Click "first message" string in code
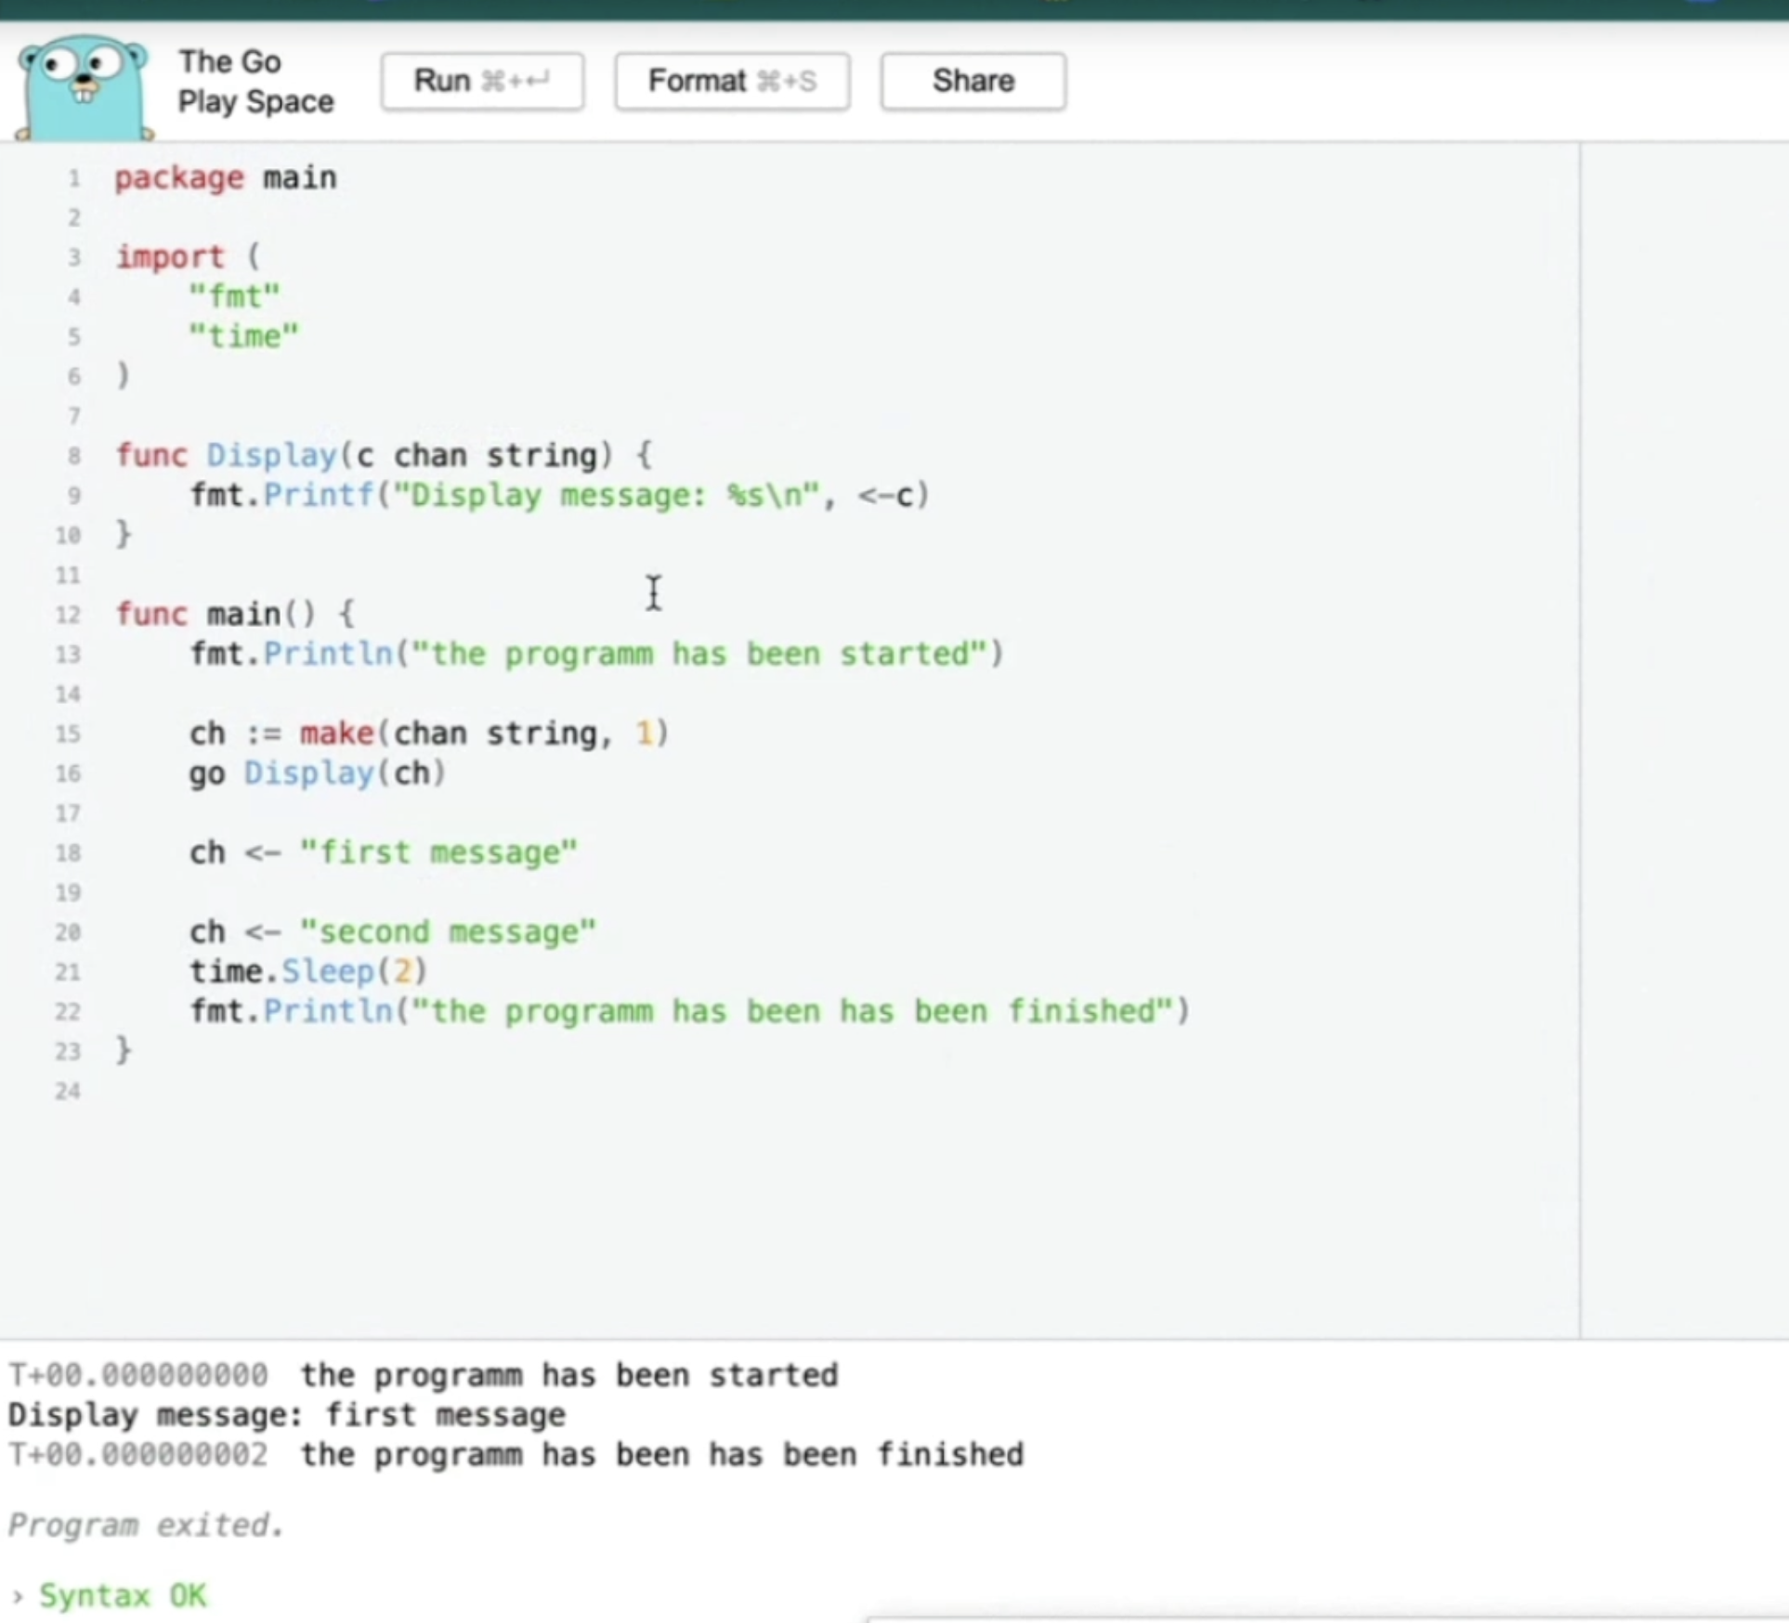Image resolution: width=1789 pixels, height=1623 pixels. pos(438,852)
